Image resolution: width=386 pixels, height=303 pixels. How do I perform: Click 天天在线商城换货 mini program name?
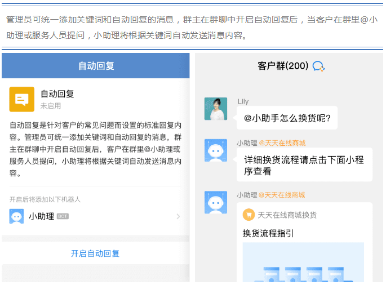(287, 215)
